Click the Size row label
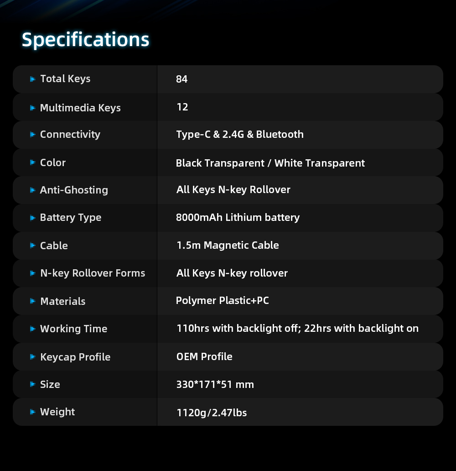 [50, 384]
